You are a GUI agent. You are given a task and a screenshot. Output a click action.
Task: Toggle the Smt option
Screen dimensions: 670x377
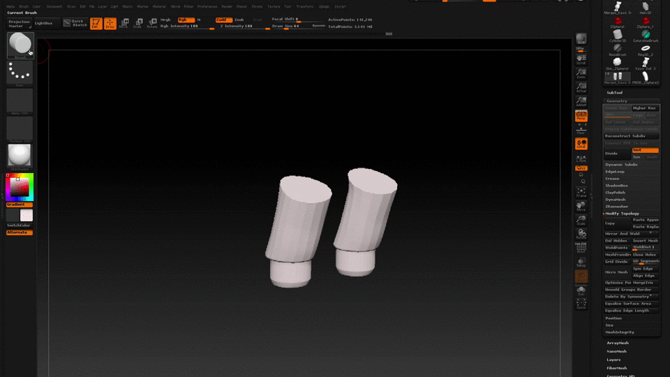(645, 151)
